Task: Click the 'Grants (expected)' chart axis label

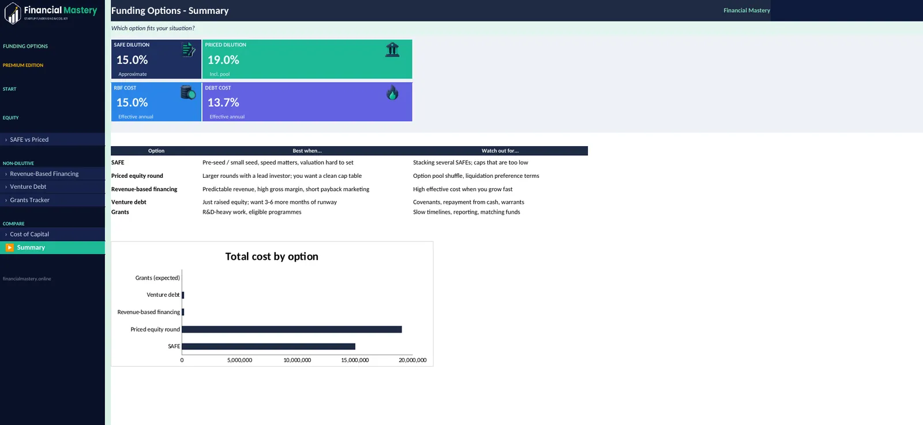Action: pyautogui.click(x=157, y=278)
